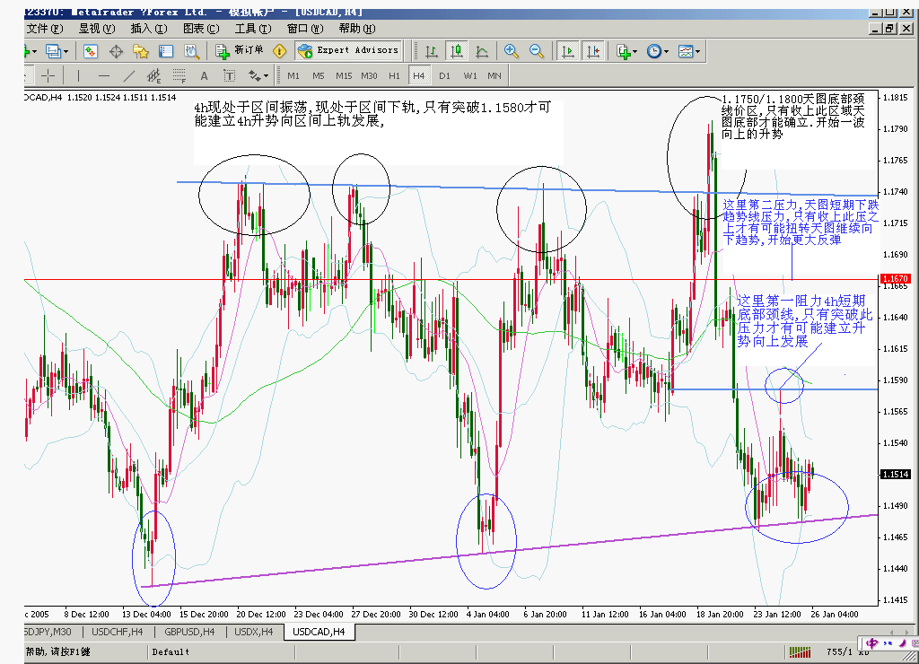Switch timeframe to MN

pos(495,75)
